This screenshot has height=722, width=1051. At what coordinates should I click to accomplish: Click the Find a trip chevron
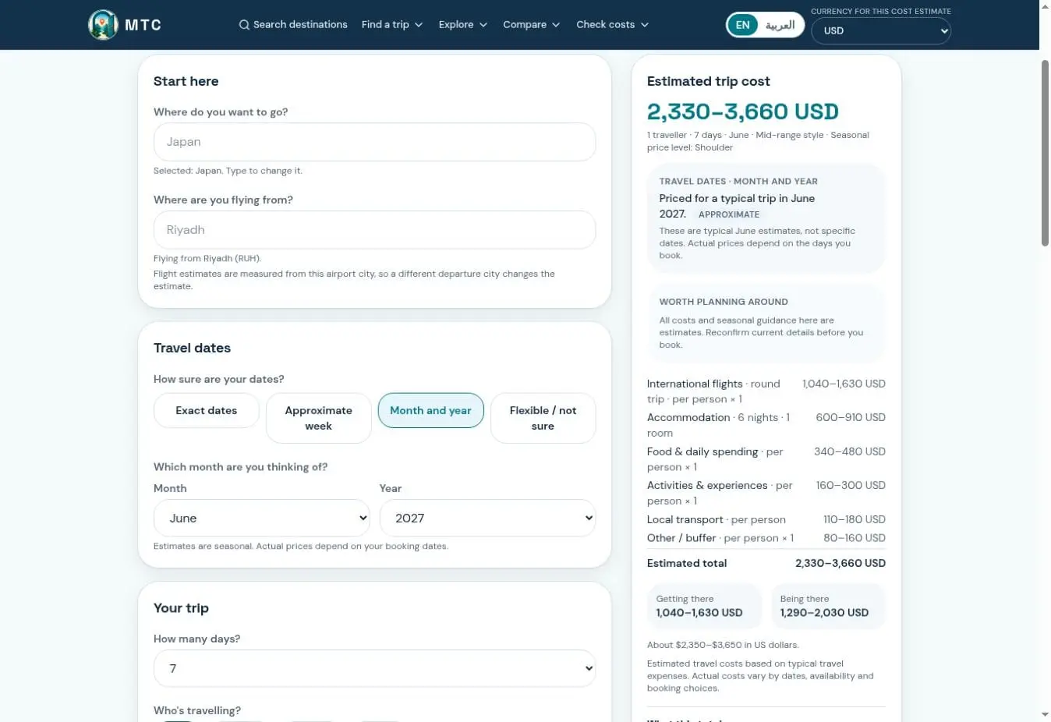(x=419, y=25)
